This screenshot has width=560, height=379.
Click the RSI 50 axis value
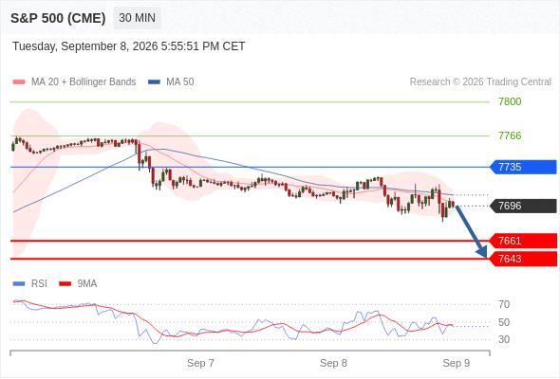(504, 322)
